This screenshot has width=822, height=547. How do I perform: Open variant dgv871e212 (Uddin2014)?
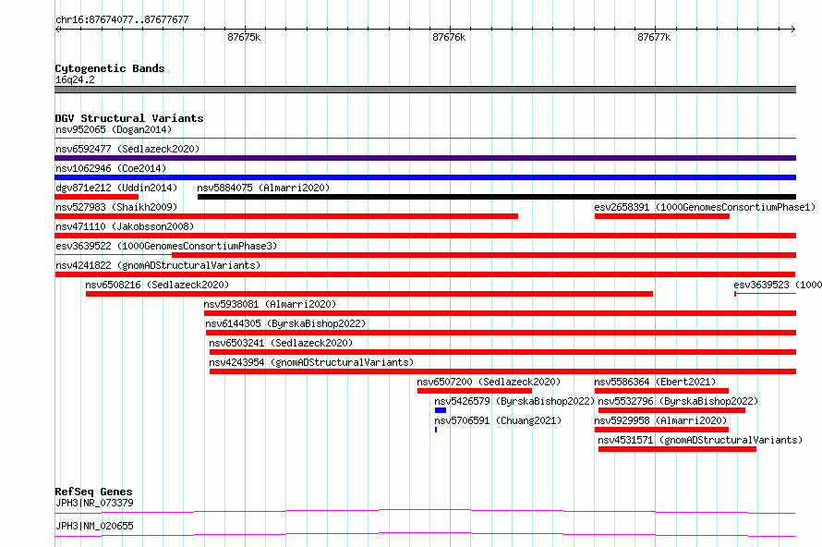(x=116, y=188)
